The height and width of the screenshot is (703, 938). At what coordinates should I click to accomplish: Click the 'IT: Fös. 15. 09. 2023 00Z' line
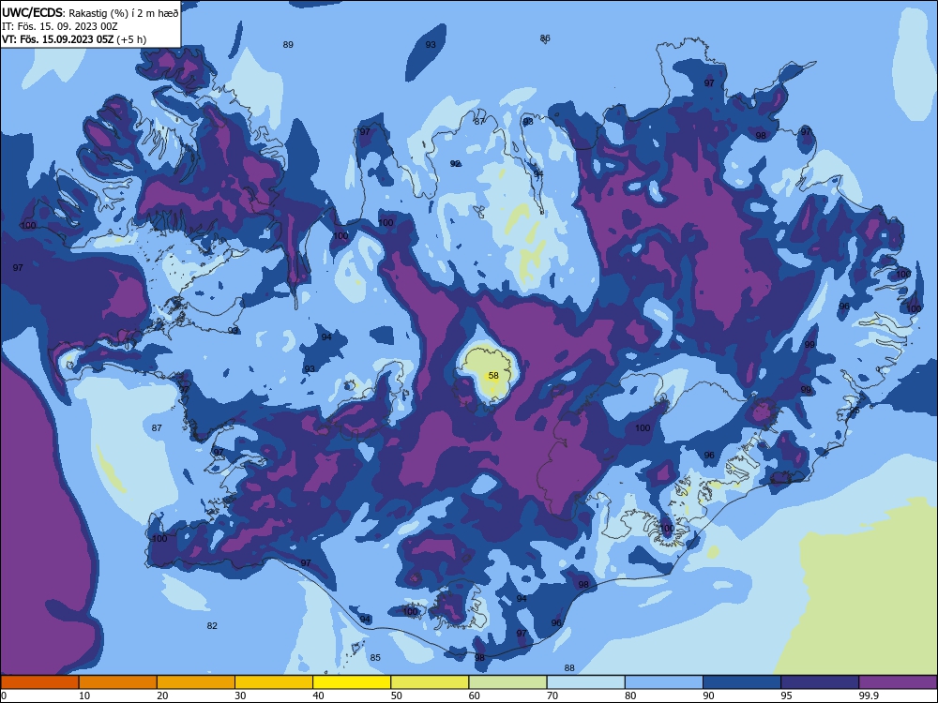[59, 26]
